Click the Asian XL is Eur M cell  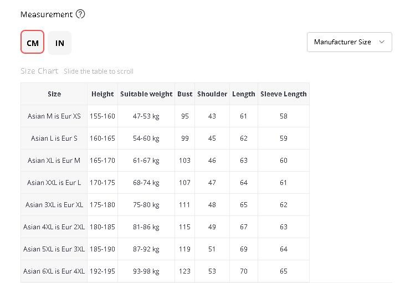[x=54, y=161]
